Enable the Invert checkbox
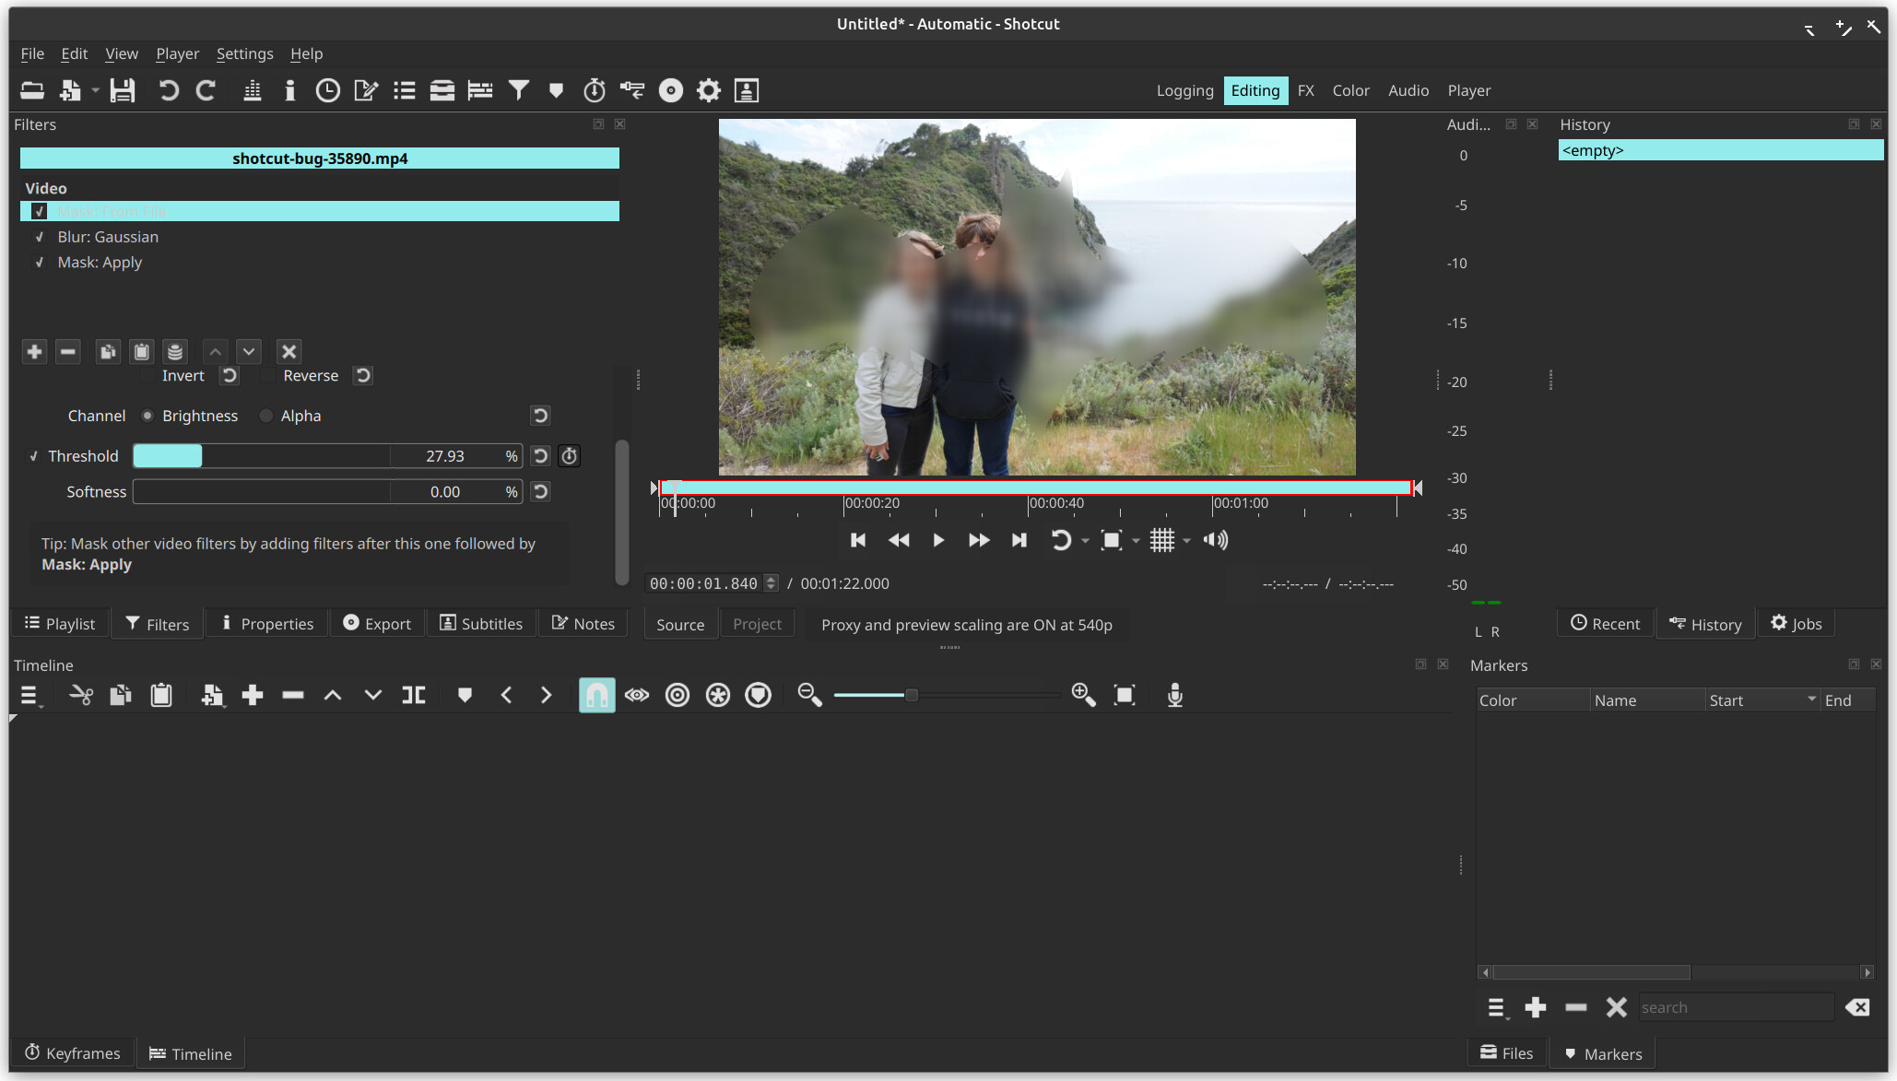The height and width of the screenshot is (1081, 1897). click(147, 376)
